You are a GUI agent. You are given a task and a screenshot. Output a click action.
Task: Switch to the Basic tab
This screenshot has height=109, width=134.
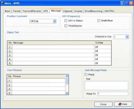pos(8,11)
